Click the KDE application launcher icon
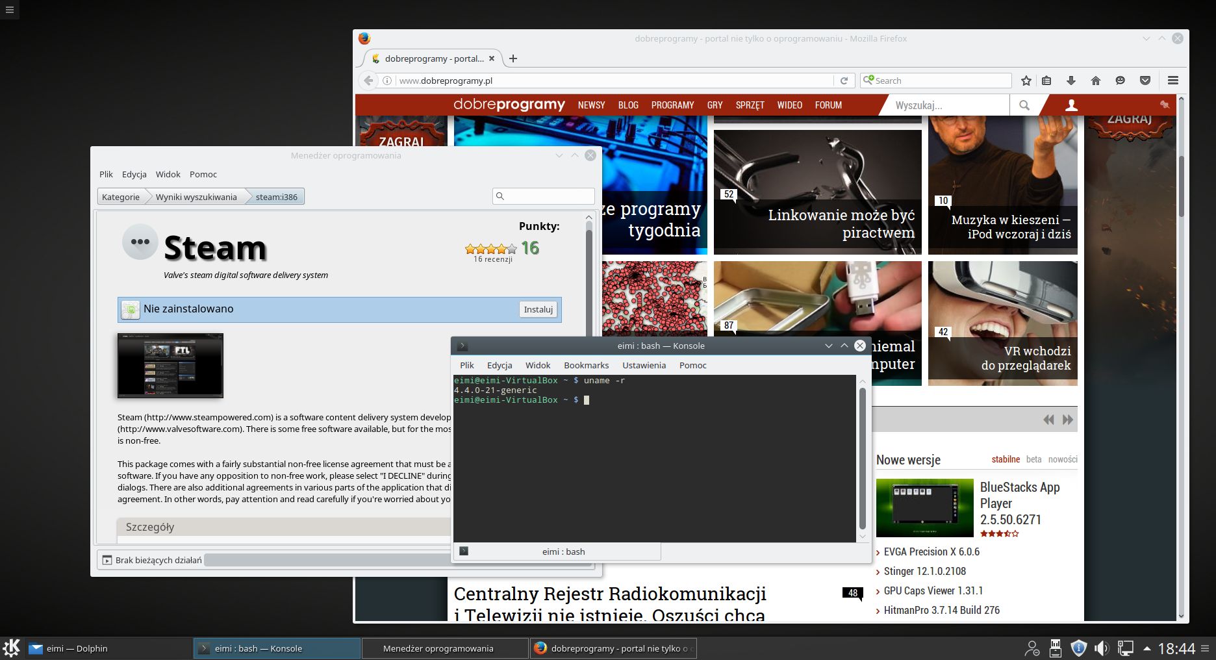Viewport: 1216px width, 660px height. 12,648
